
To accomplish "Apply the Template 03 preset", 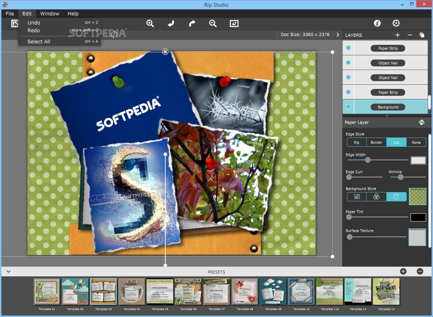I will pyautogui.click(x=103, y=291).
